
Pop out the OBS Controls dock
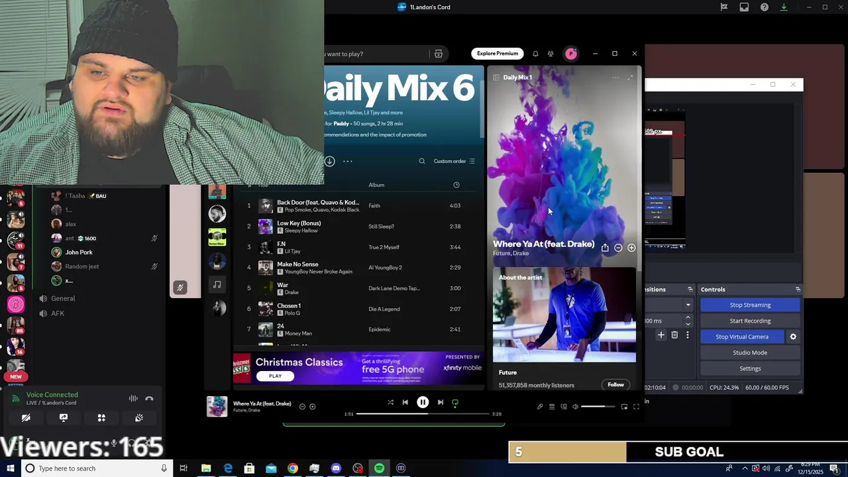tap(798, 290)
